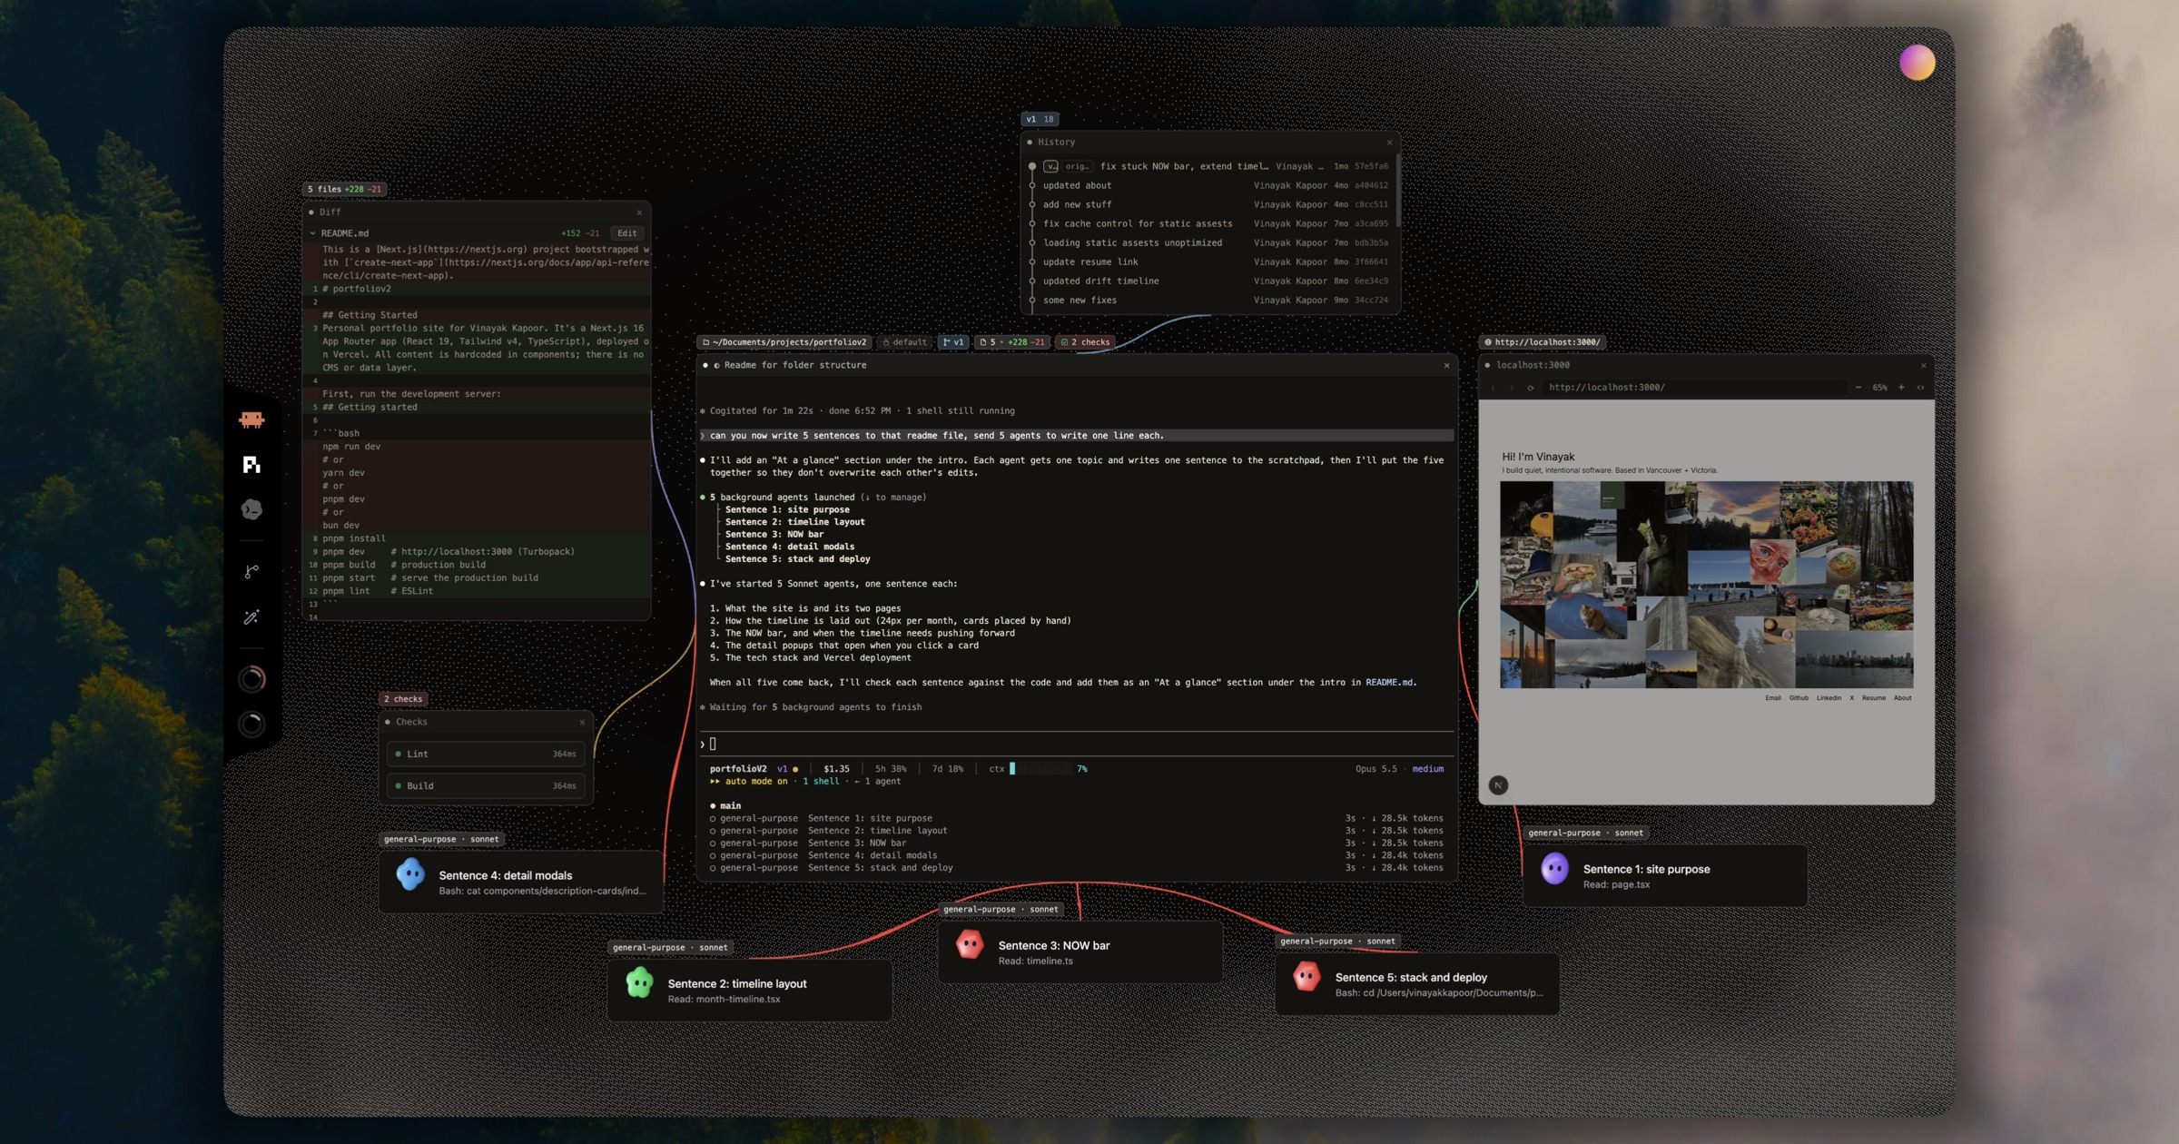Click the 5 files tag above Diff panel
This screenshot has height=1144, width=2179.
pos(344,189)
